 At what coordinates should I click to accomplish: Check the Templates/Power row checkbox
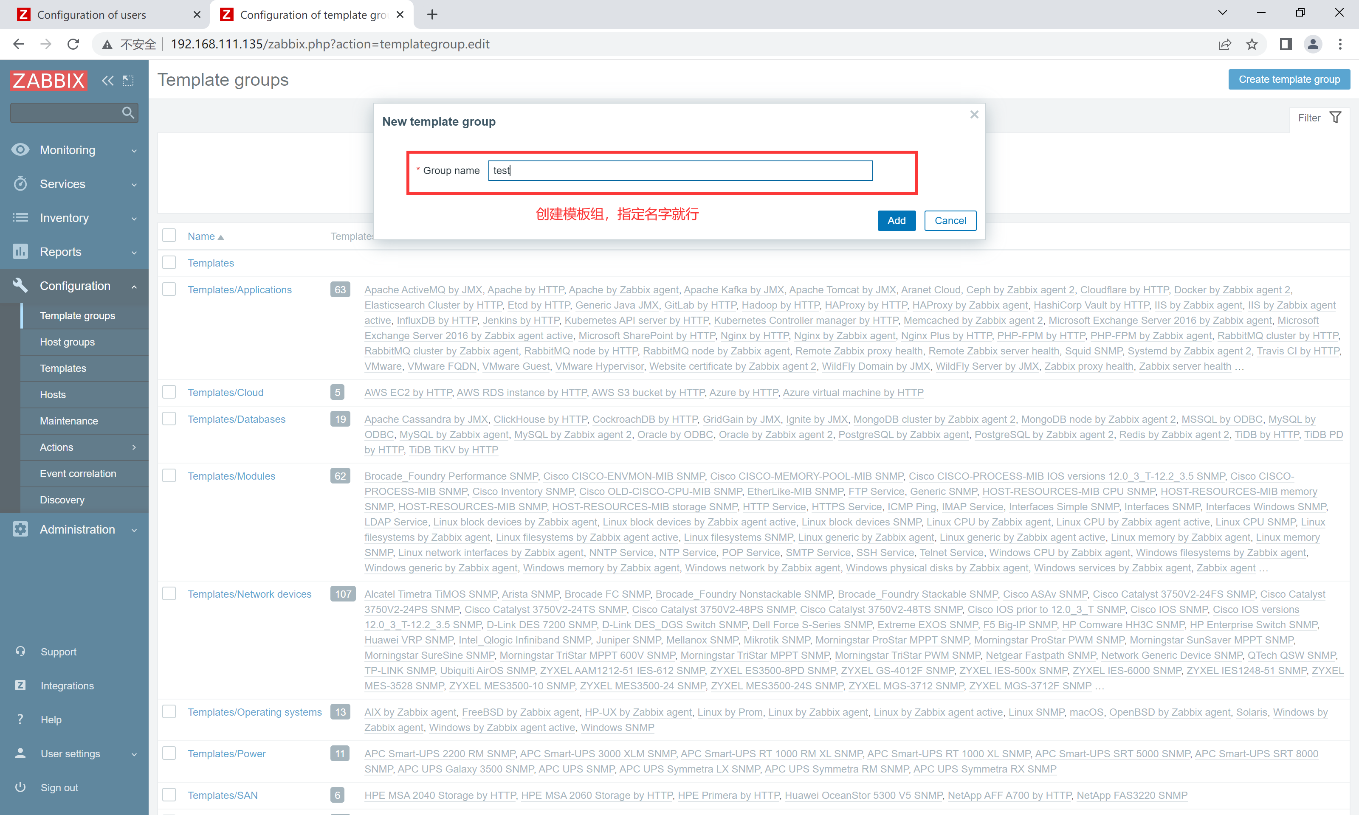[x=169, y=753]
